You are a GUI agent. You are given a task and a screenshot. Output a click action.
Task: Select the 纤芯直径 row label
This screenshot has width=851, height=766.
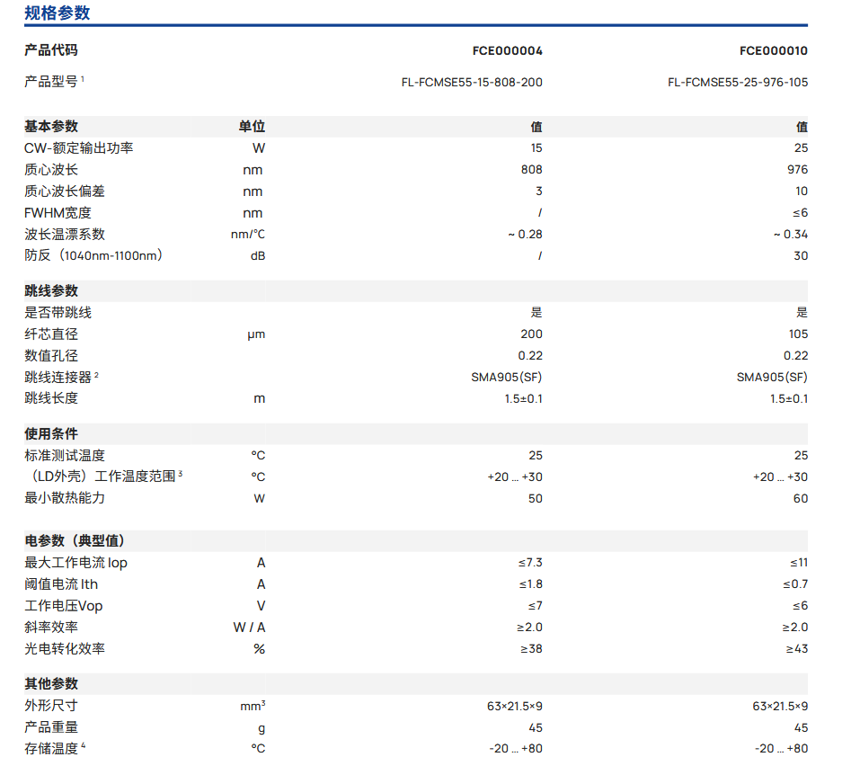pyautogui.click(x=51, y=334)
